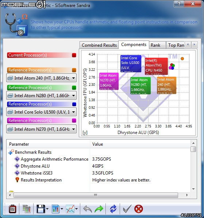Click the diamond icon beside Whetstone iSSE3
The image size is (204, 218).
click(x=17, y=173)
